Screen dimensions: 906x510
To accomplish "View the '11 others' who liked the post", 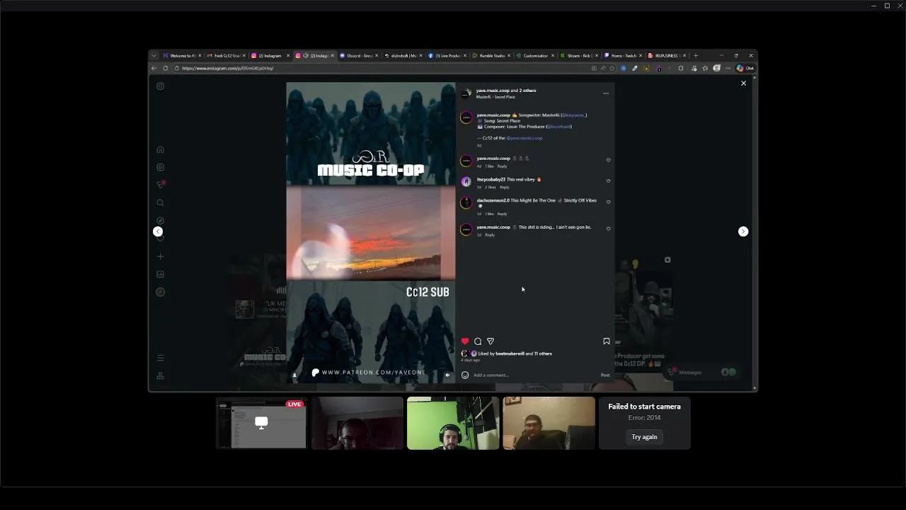I will tap(543, 353).
